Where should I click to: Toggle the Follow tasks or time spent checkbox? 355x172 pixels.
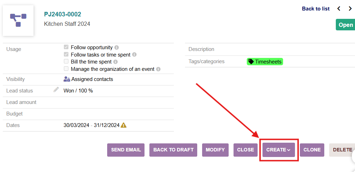coord(66,54)
